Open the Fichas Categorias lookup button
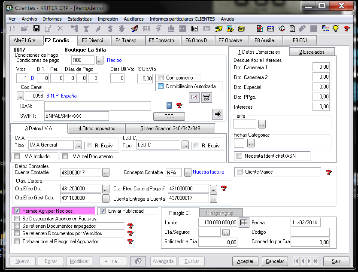This screenshot has width=358, height=272. coord(251,144)
